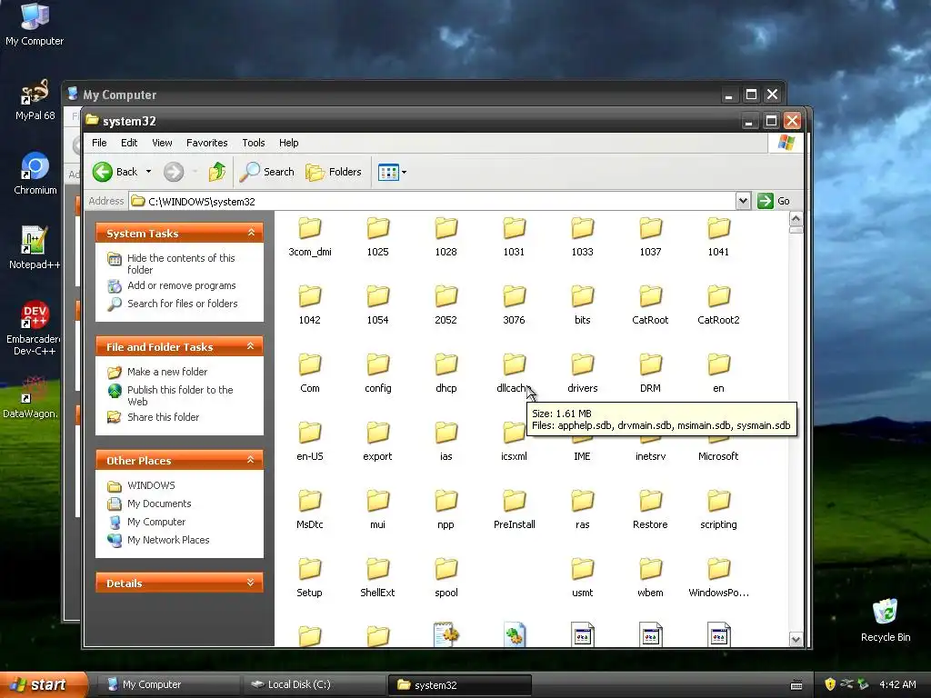931x698 pixels.
Task: Click Publish this folder to the Web
Action: (180, 395)
